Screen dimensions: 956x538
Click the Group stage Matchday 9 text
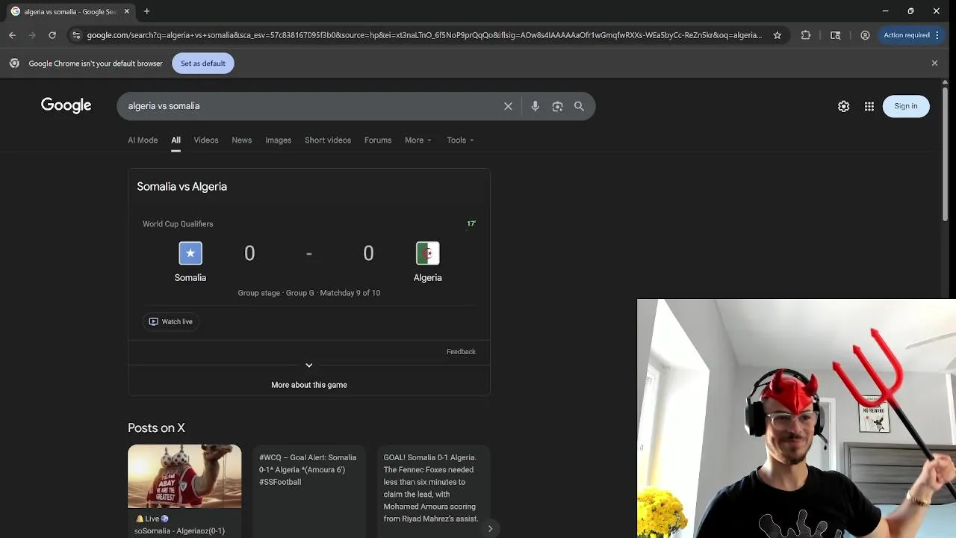pos(309,293)
